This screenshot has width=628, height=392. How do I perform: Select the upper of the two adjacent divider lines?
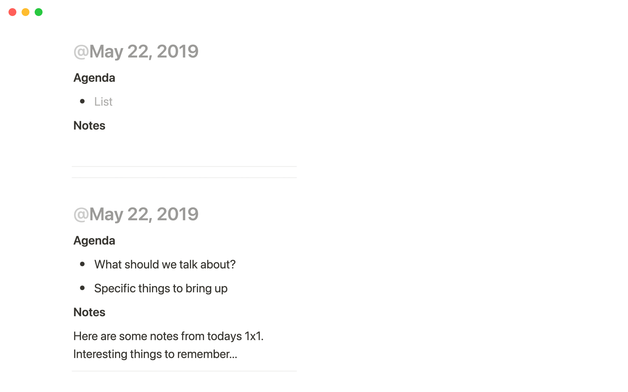click(184, 167)
